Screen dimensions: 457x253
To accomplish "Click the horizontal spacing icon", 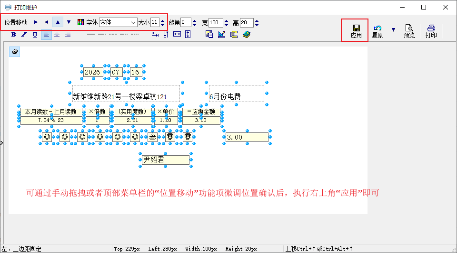I will click(x=155, y=34).
